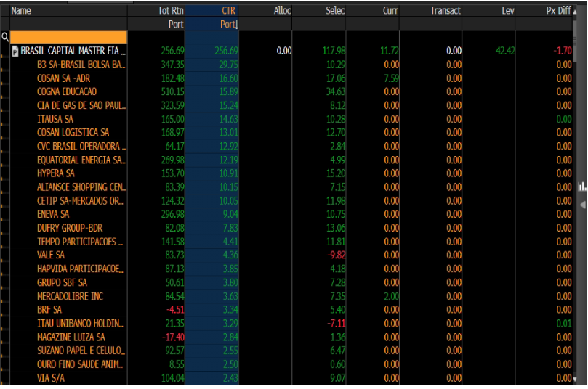Click the 7.59 Curr value for COSAN
This screenshot has width=588, height=389.
click(391, 78)
